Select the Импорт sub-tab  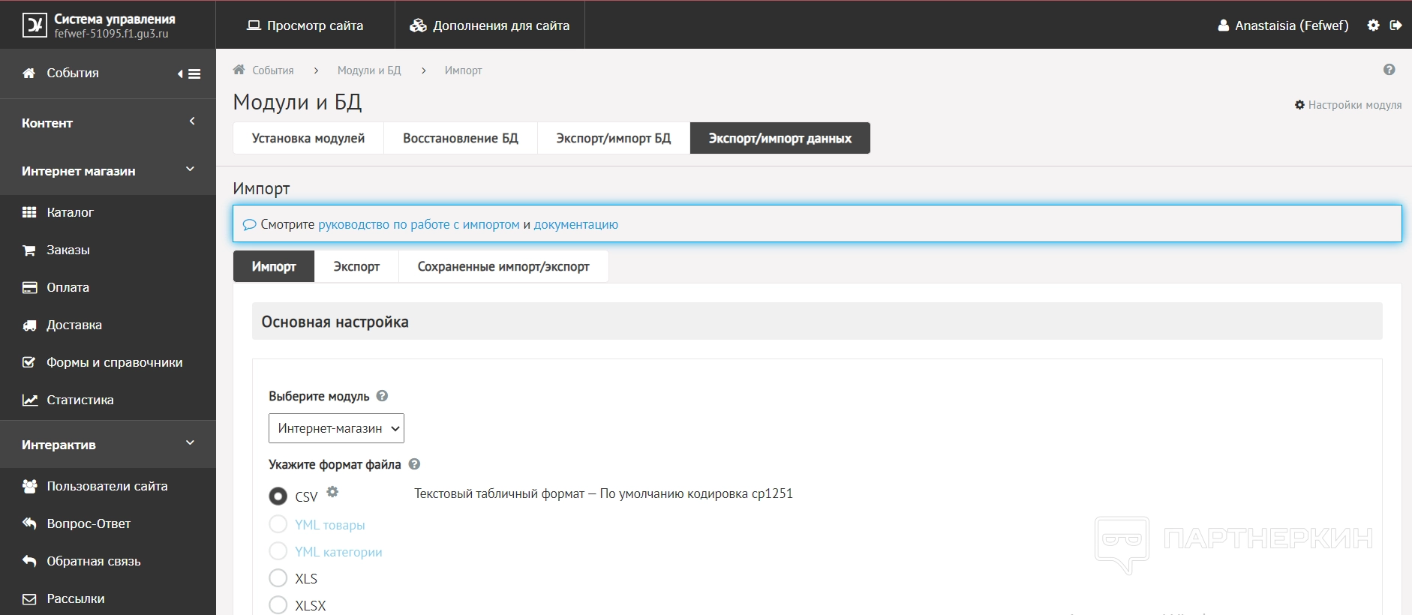pos(274,266)
